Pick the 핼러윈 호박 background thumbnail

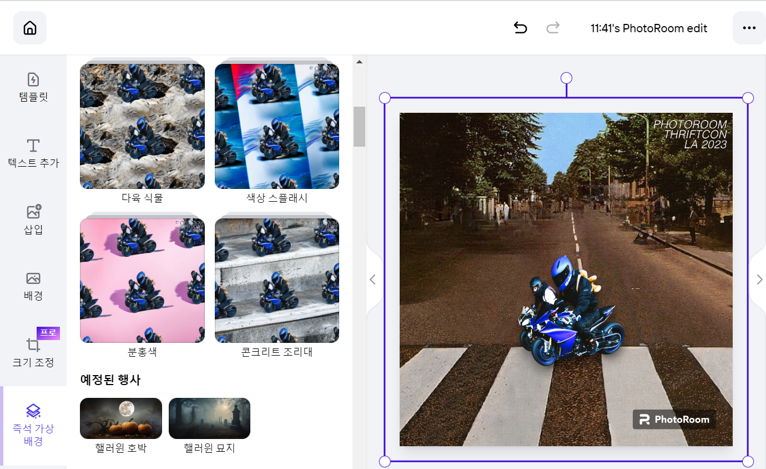pyautogui.click(x=121, y=418)
